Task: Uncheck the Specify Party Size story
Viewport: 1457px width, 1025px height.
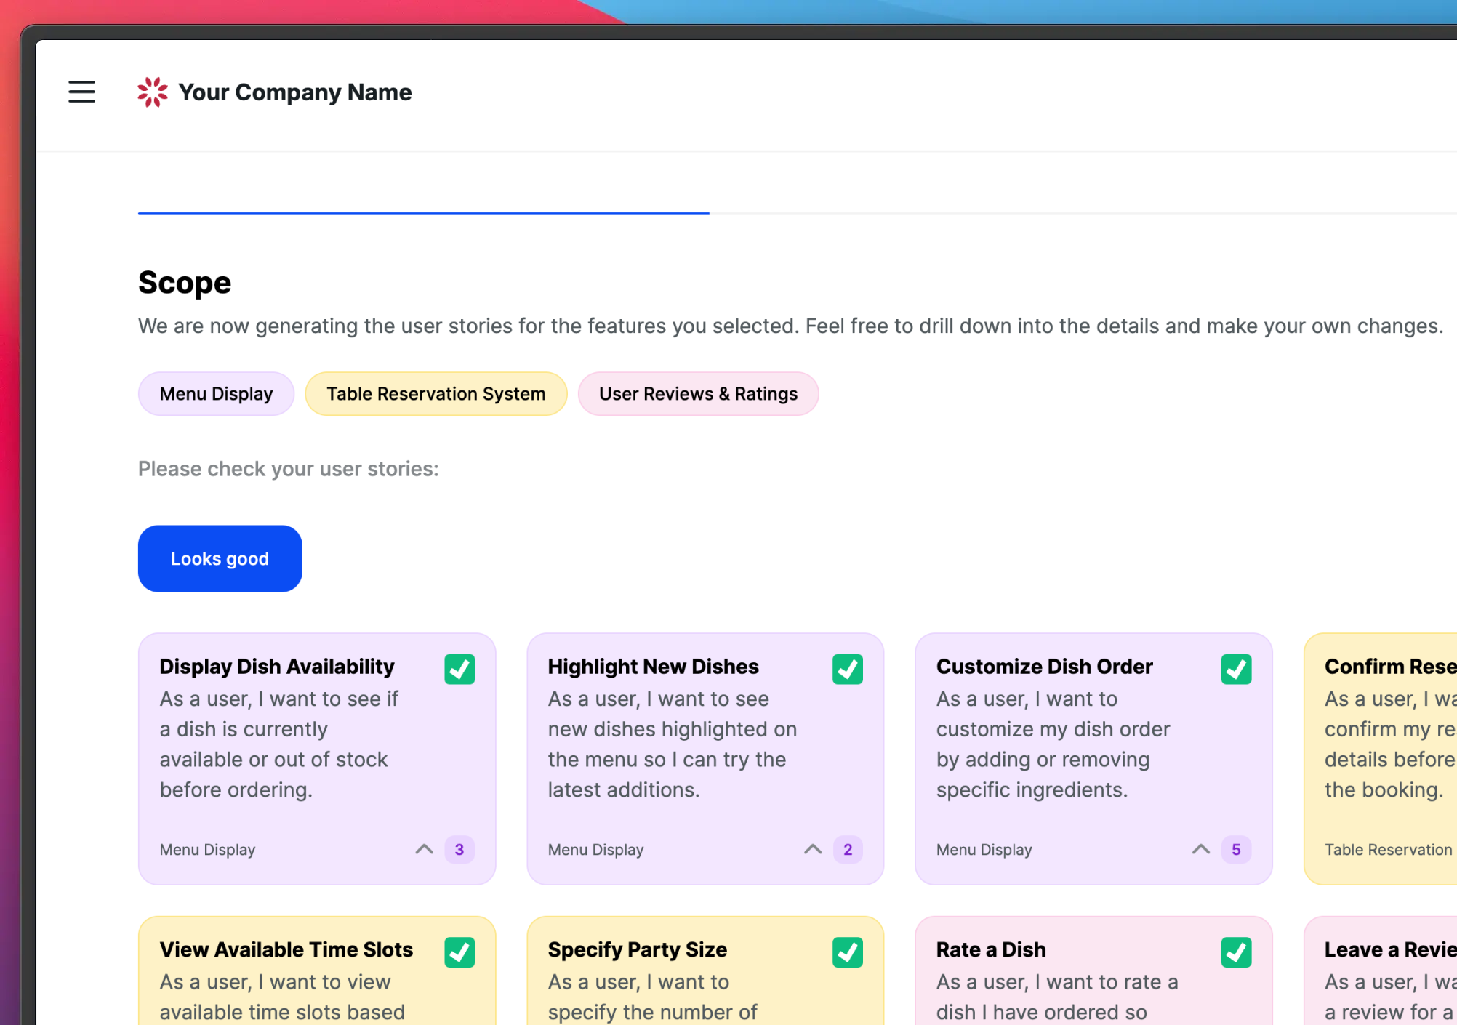Action: click(848, 952)
